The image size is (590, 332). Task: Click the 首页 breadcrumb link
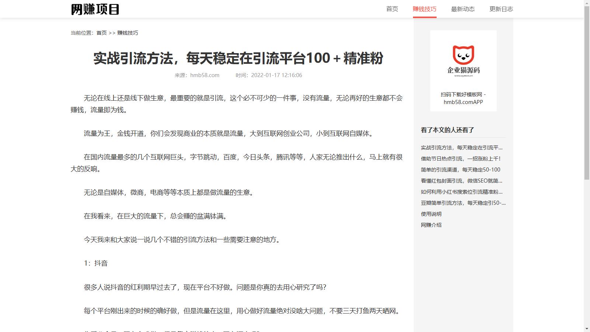coord(101,33)
